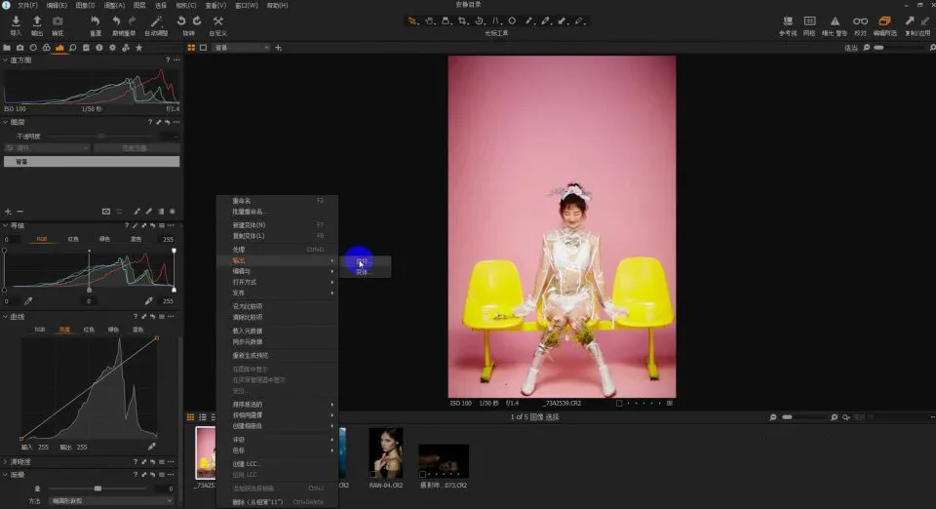Image resolution: width=936 pixels, height=509 pixels.
Task: Open the gear output tool tab
Action: click(x=112, y=48)
